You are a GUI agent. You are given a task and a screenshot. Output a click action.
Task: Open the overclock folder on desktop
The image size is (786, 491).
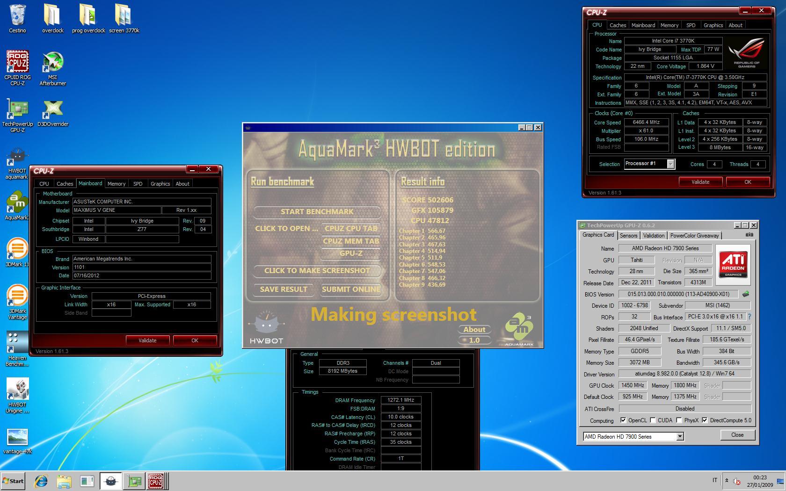(52, 19)
